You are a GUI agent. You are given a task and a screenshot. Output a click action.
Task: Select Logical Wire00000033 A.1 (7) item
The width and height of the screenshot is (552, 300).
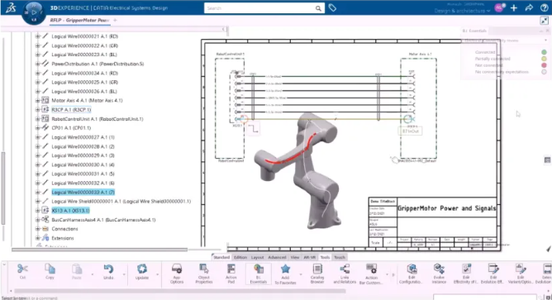click(83, 193)
